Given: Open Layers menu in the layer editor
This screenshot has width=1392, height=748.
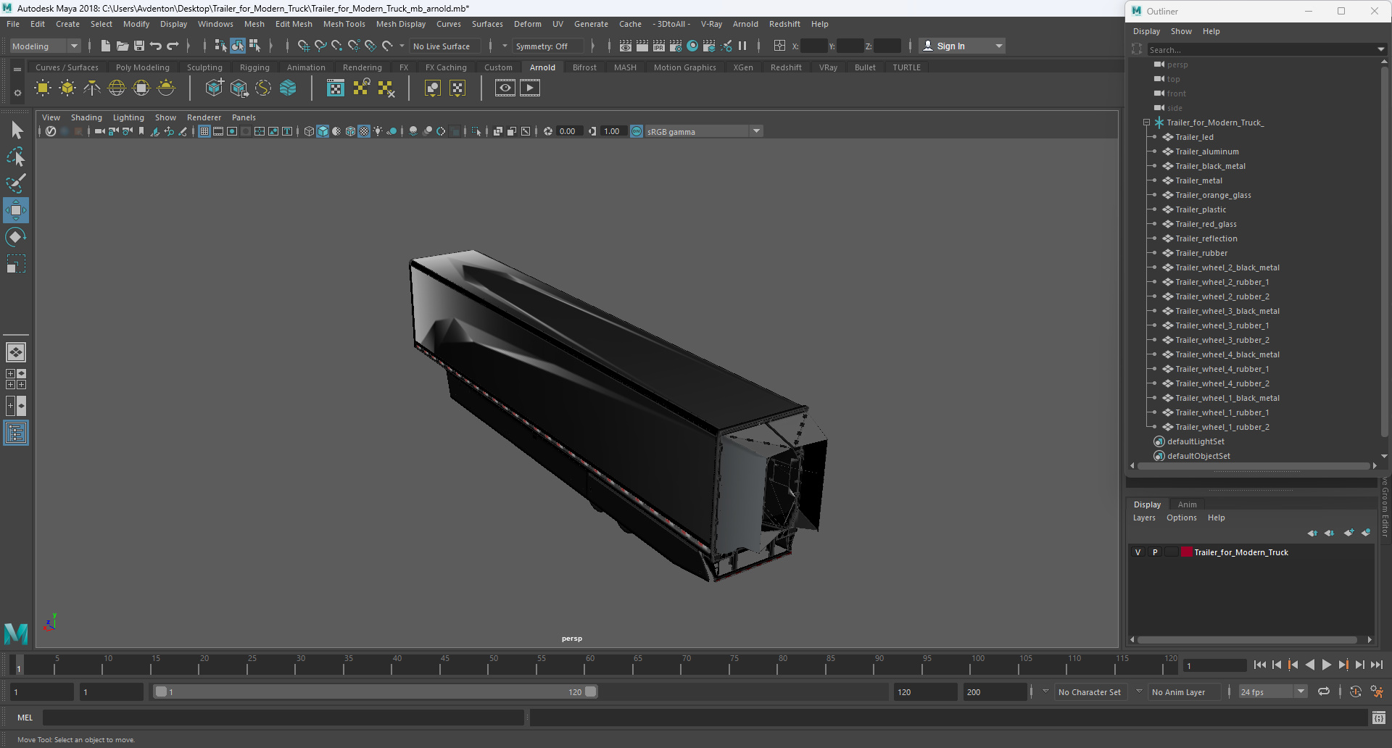Looking at the screenshot, I should [1144, 518].
